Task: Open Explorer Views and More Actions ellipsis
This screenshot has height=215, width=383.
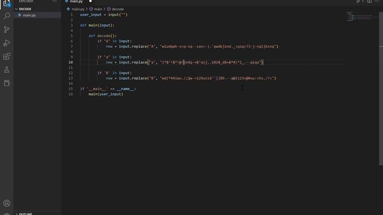Action: pyautogui.click(x=54, y=1)
